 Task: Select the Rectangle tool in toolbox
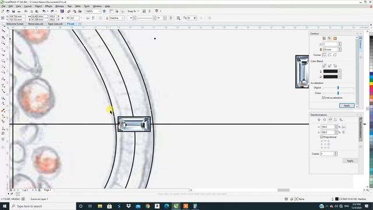tap(3, 61)
